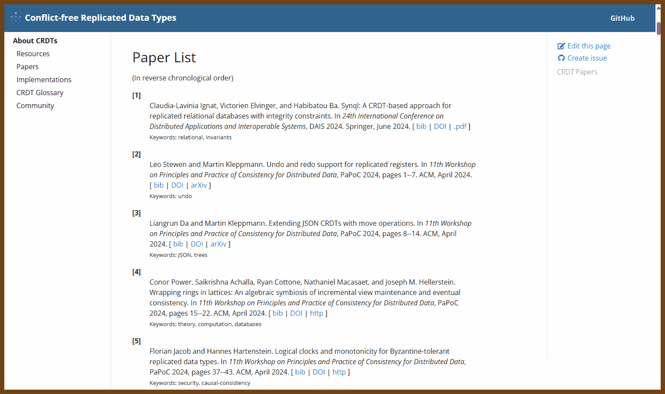Open DOI link for JSON CRDTs paper
The height and width of the screenshot is (394, 665).
click(x=197, y=244)
